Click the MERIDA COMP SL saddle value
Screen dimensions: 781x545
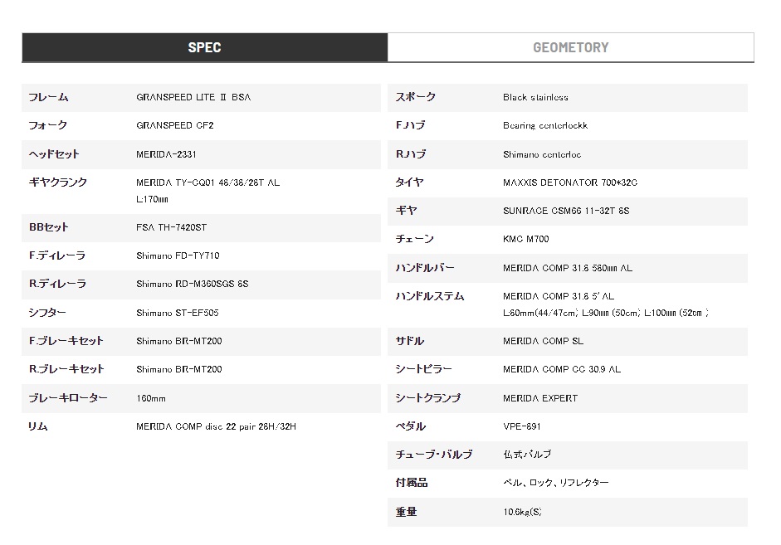point(543,341)
